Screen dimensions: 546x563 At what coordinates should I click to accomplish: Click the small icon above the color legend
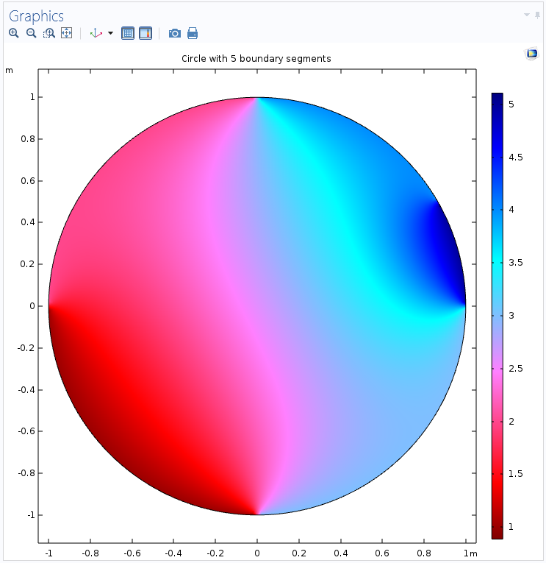coord(531,54)
